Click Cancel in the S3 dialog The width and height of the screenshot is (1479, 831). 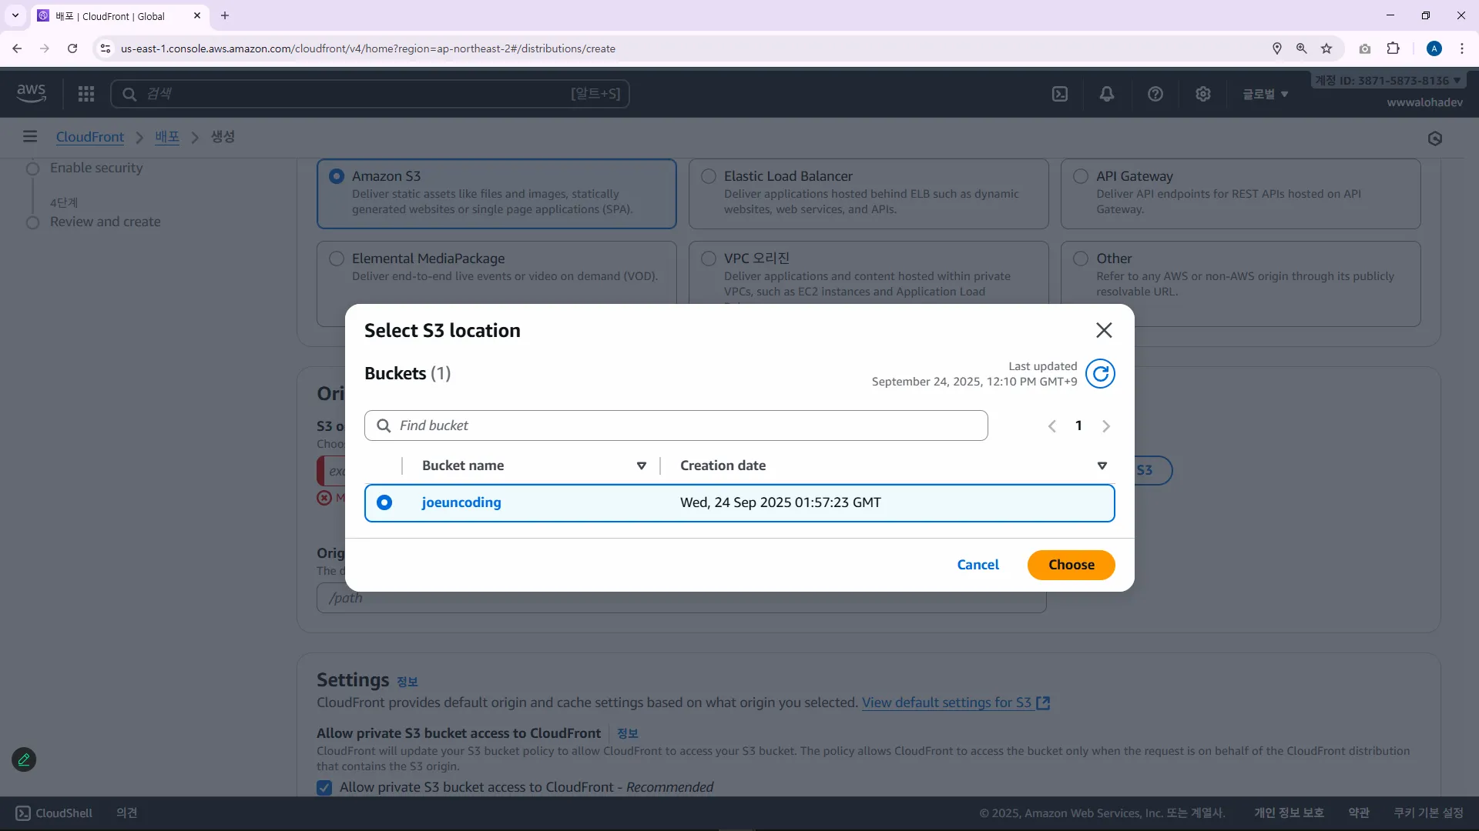pyautogui.click(x=978, y=565)
